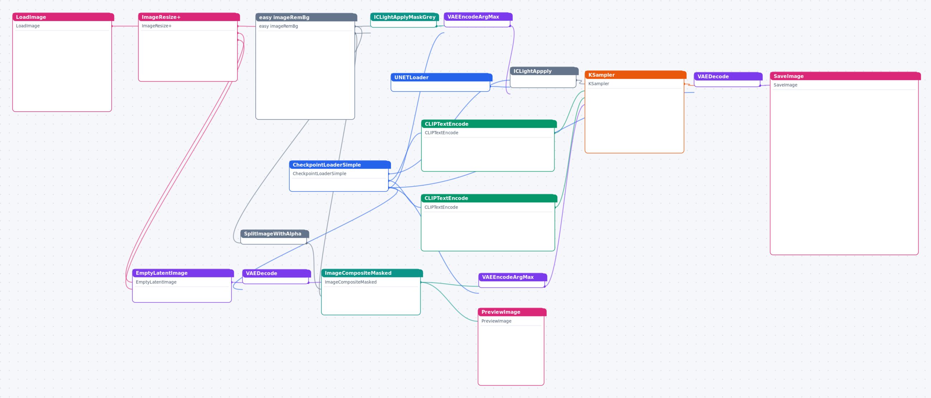Select the LoadImage node title bar
The image size is (931, 398).
pos(63,17)
